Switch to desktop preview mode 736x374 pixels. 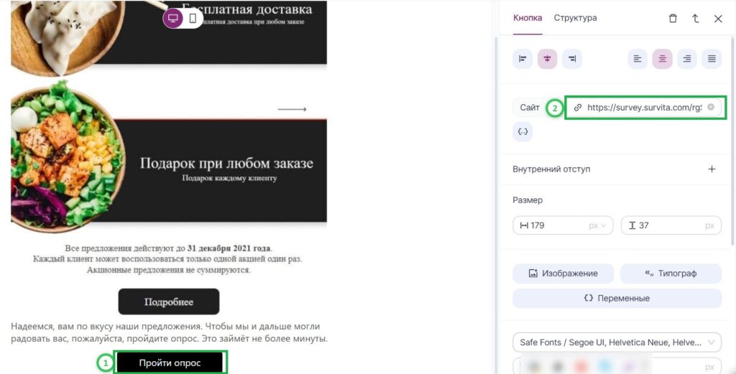173,19
